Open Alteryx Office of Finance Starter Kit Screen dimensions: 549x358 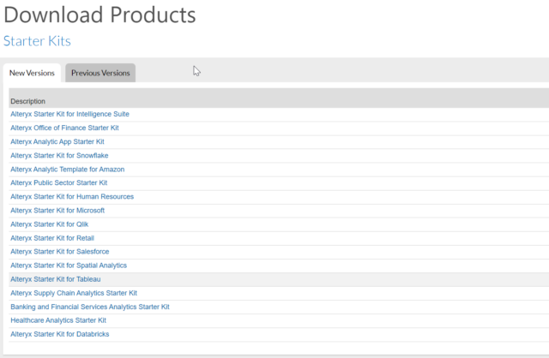(x=64, y=128)
